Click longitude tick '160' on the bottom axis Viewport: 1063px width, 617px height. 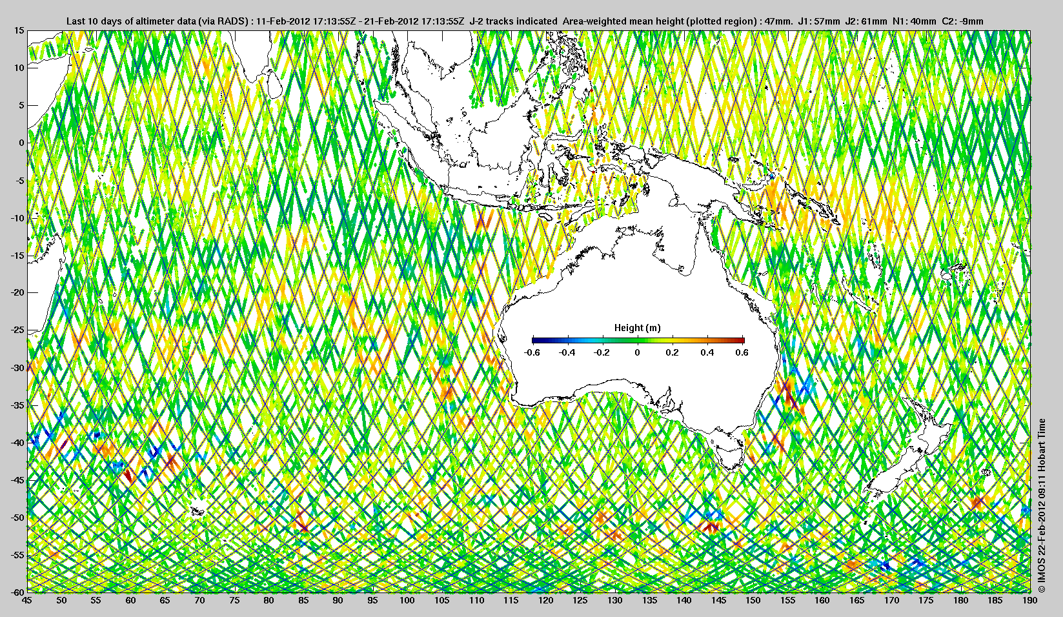[x=822, y=600]
